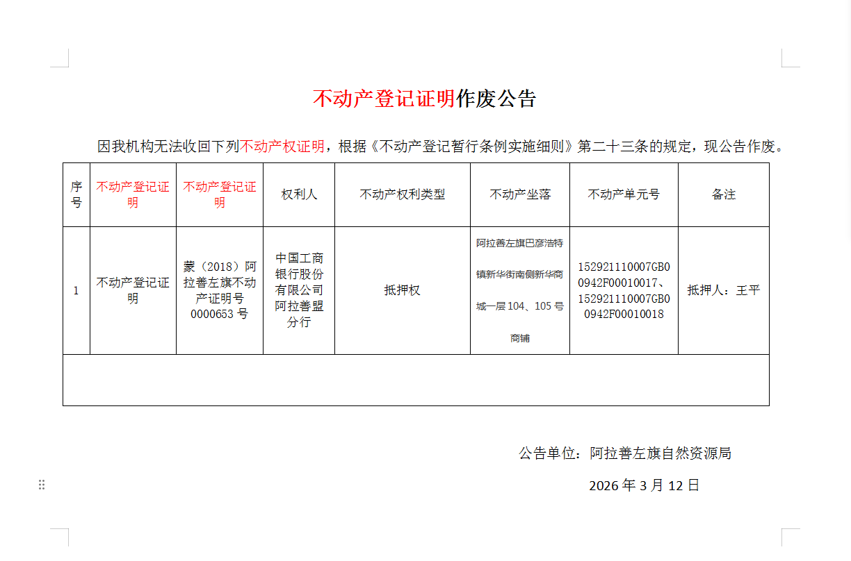Image resolution: width=851 pixels, height=561 pixels.
Task: Click the property address cell 阿拉善左旗巴彦浩特
Action: [x=520, y=290]
